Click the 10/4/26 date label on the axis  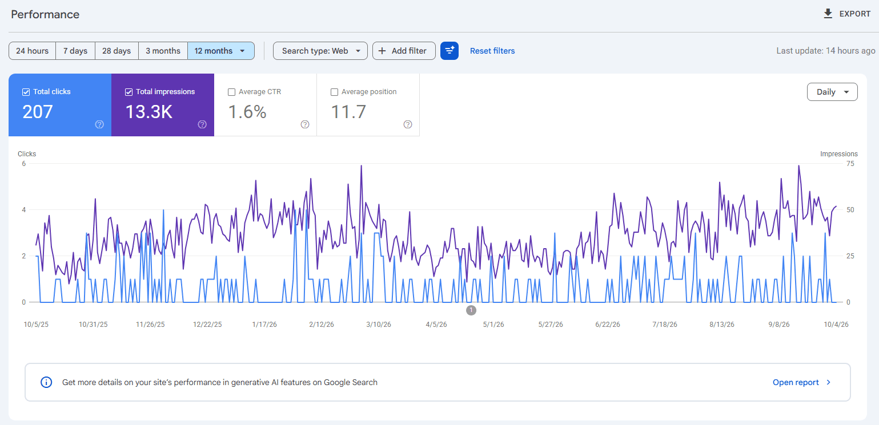coord(836,324)
